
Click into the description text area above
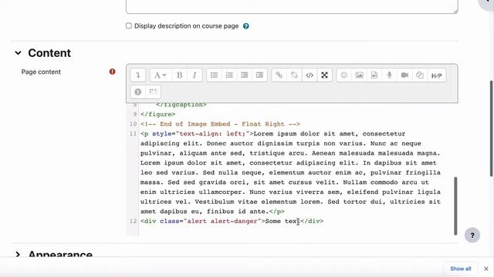pyautogui.click(x=292, y=6)
